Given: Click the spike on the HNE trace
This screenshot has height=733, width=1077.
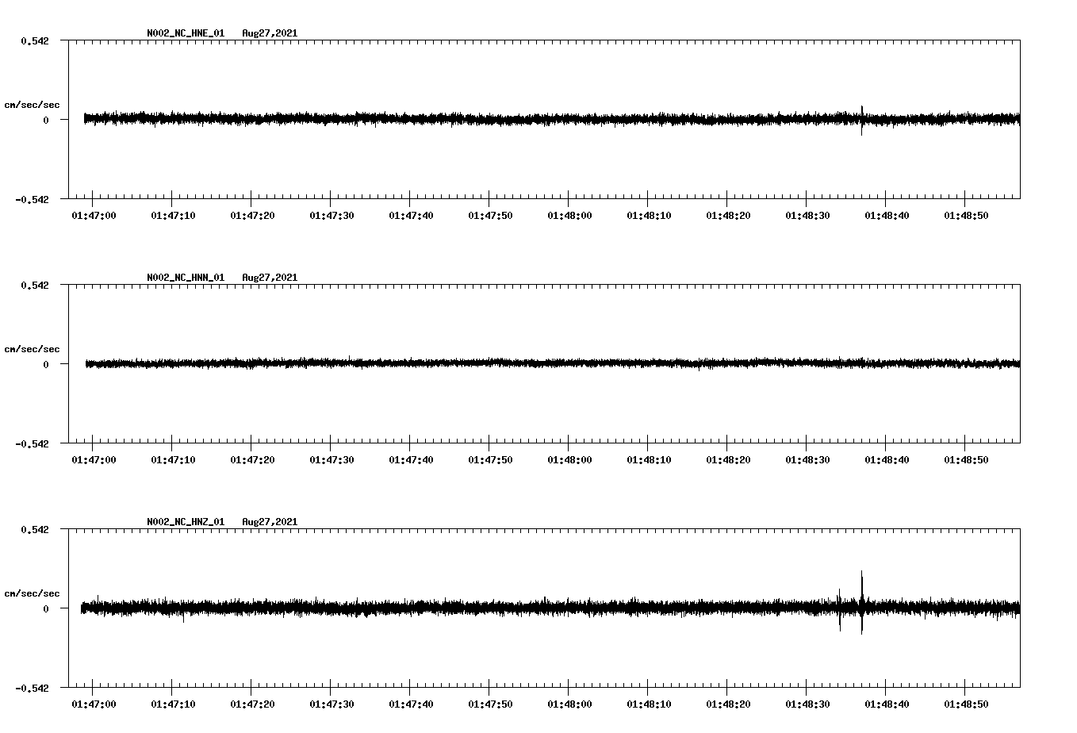Looking at the screenshot, I should tap(861, 121).
